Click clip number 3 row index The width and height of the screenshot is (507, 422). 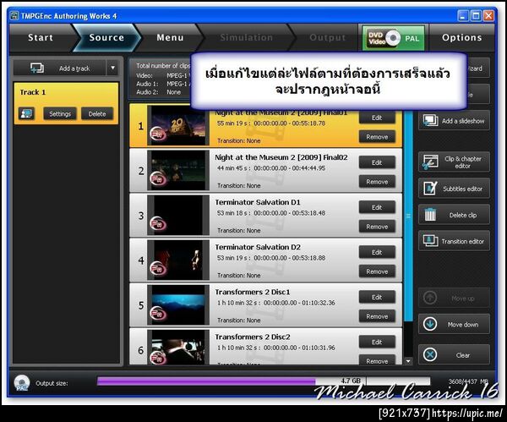click(140, 216)
